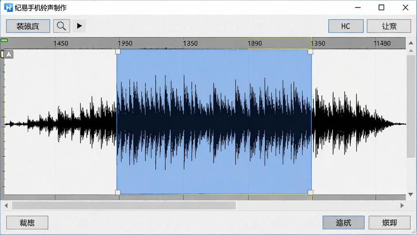Screen dimensions: 417x235
Task: Click the vertical scrollbar's down arrow
Action: point(411,195)
